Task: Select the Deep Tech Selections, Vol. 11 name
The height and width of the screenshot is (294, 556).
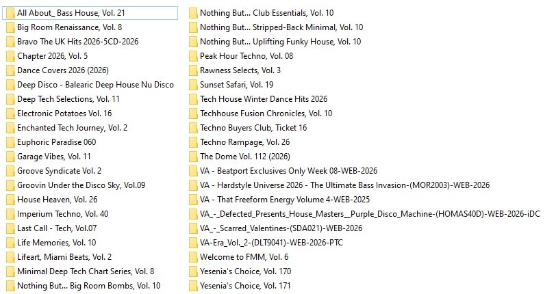Action: point(68,99)
